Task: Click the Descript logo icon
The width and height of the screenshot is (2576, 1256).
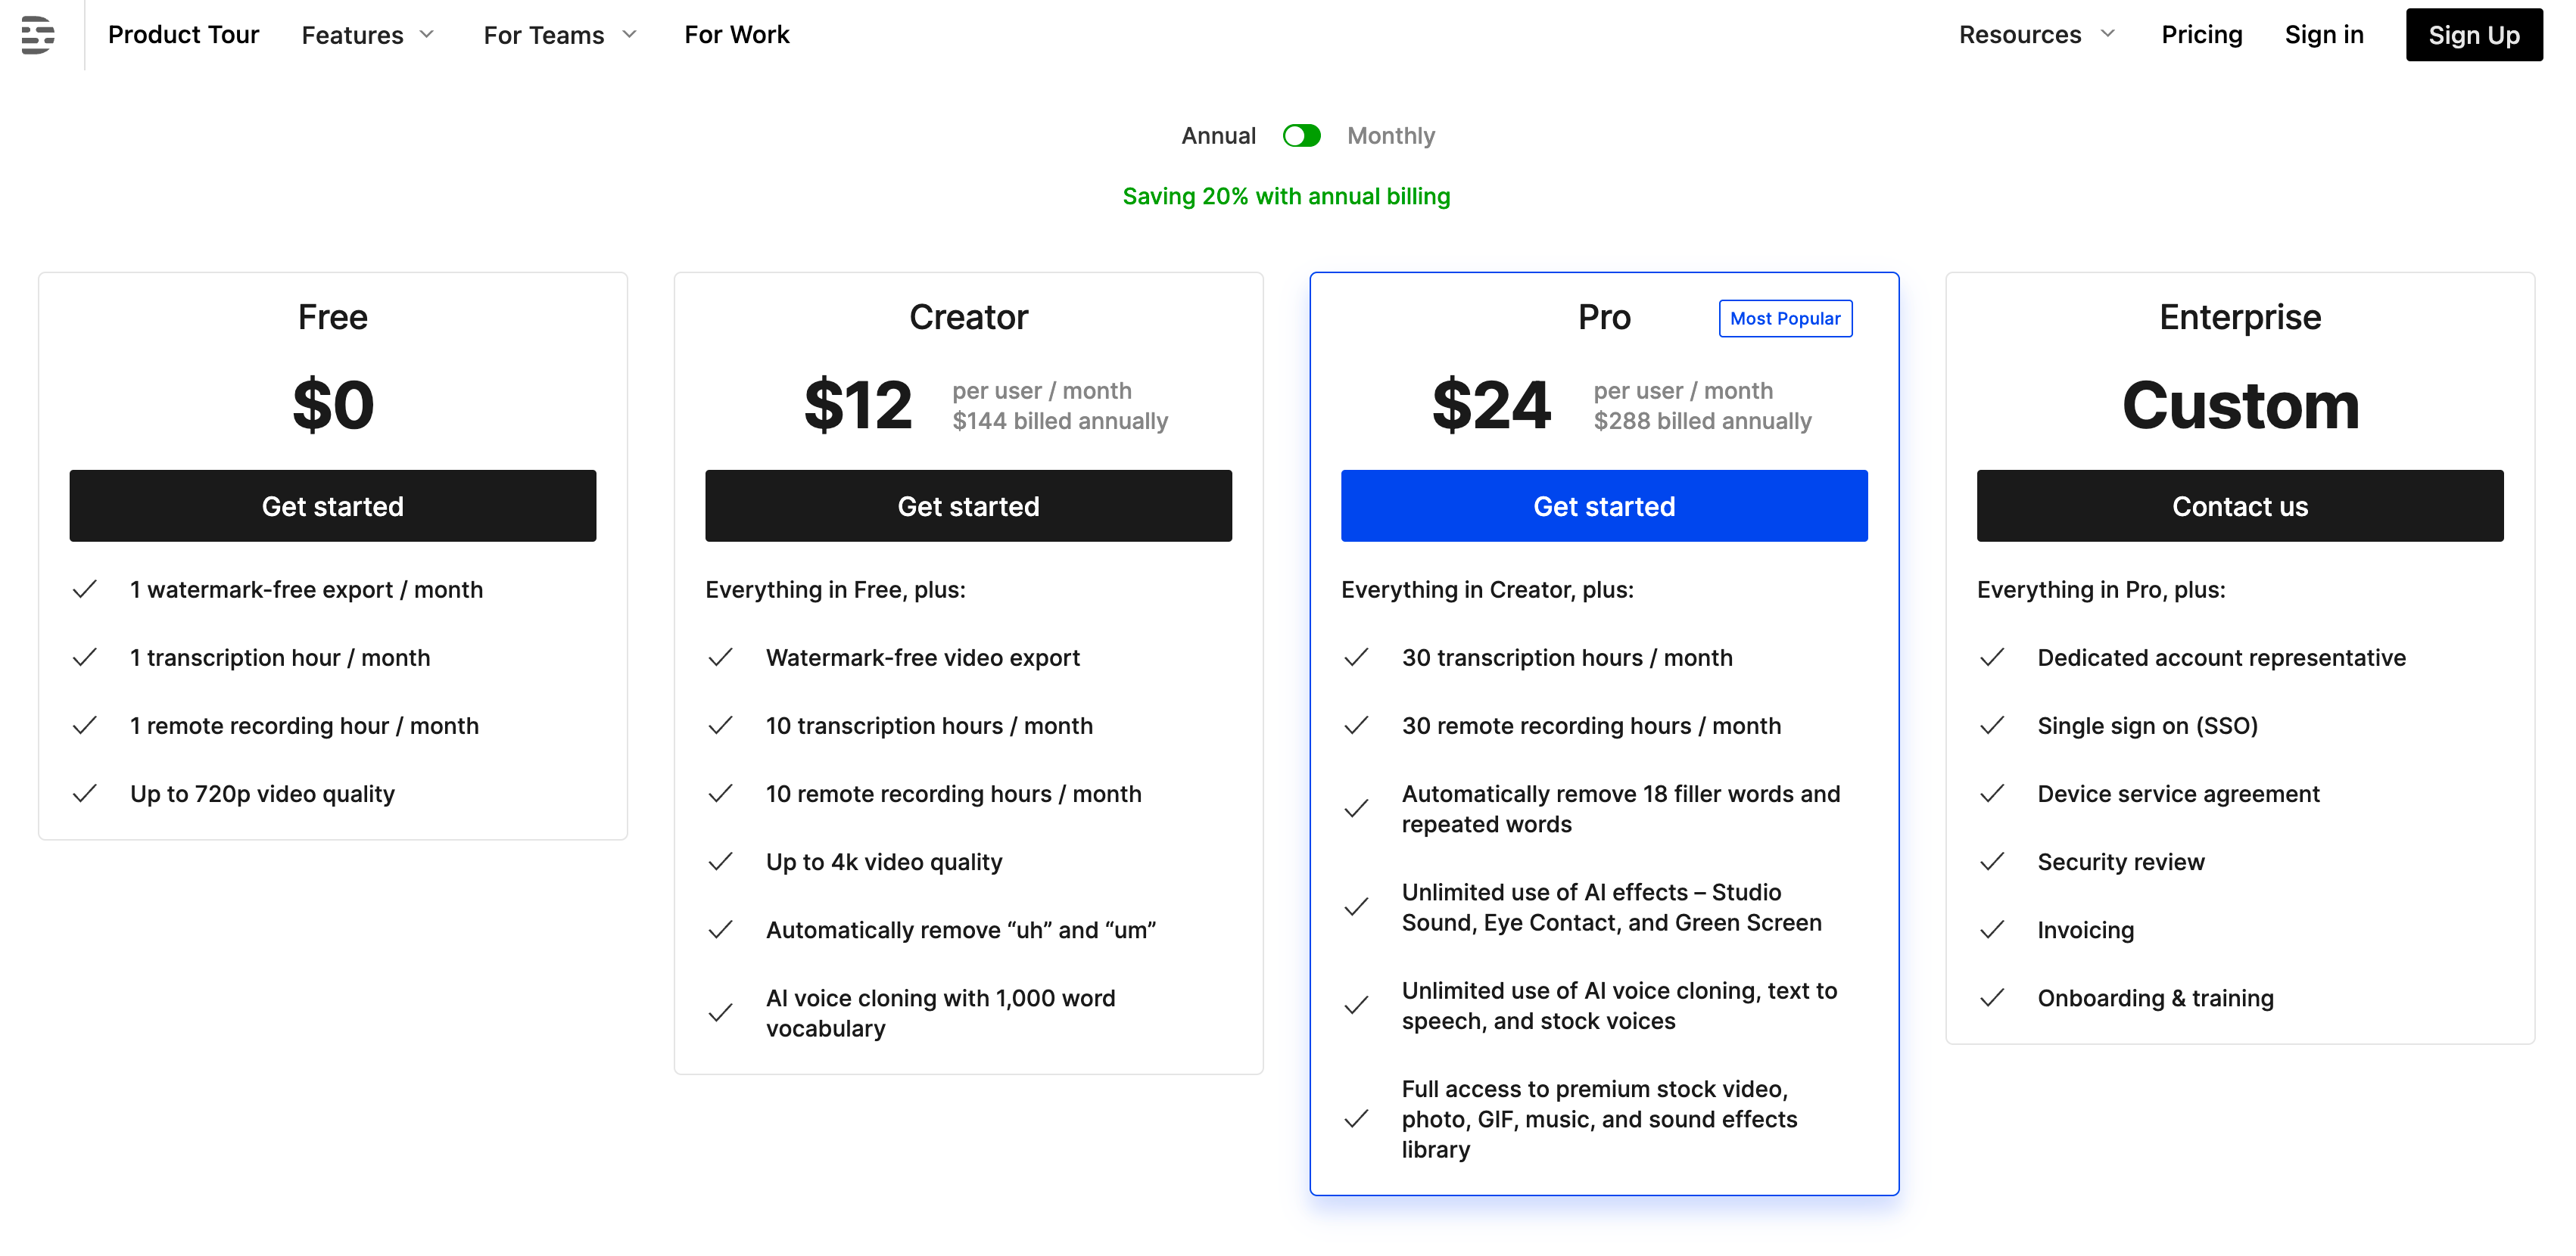Action: (38, 35)
